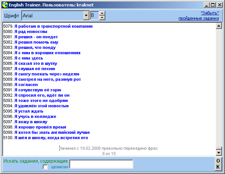Focus the task search input field

pos(101,164)
